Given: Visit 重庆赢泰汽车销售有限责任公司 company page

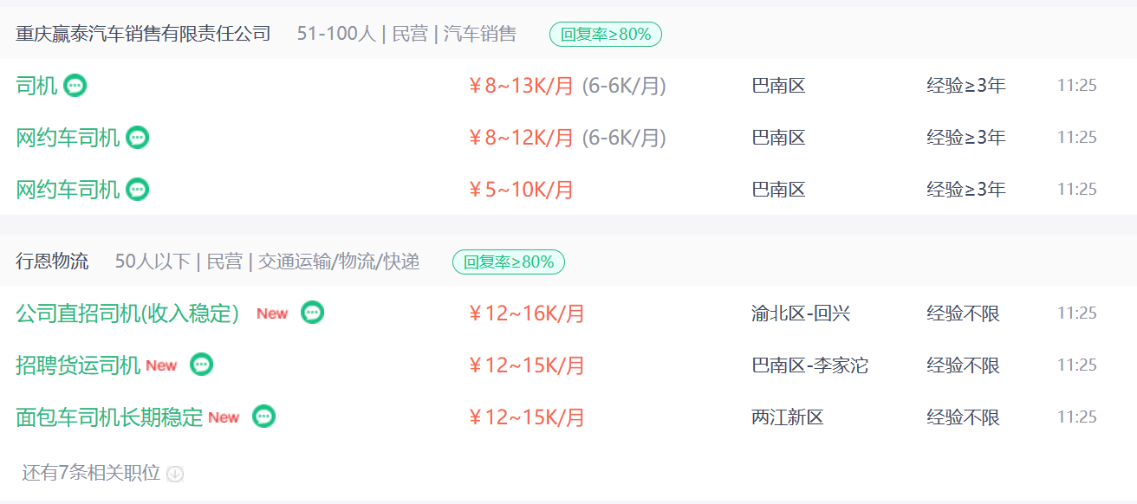Looking at the screenshot, I should pyautogui.click(x=143, y=34).
